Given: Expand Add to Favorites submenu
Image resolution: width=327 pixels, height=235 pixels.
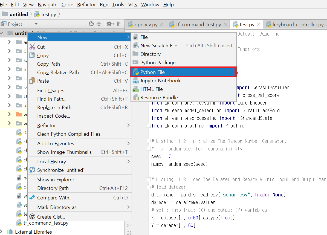Looking at the screenshot, I should pos(128,143).
